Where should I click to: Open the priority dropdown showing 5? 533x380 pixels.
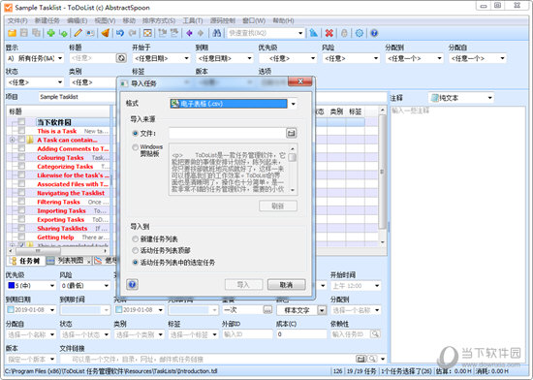pos(31,286)
